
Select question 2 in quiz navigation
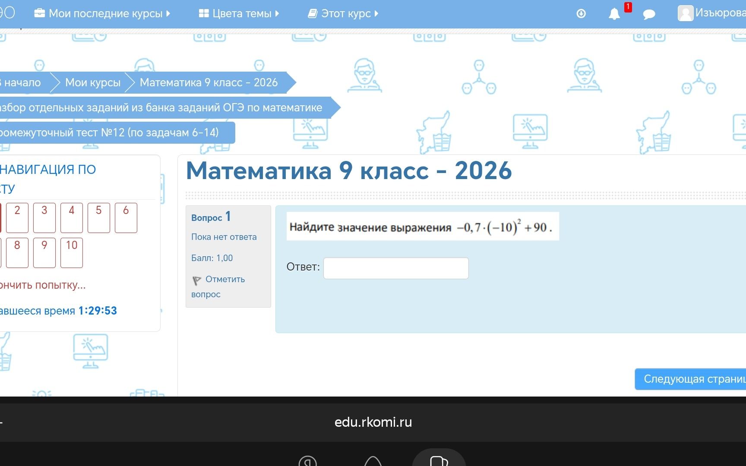[17, 218]
